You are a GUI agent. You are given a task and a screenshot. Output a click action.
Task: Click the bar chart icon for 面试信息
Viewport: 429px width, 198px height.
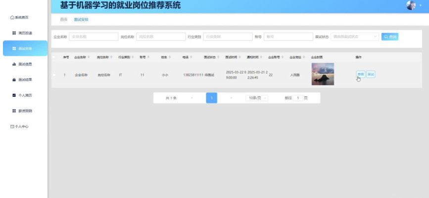(x=14, y=64)
